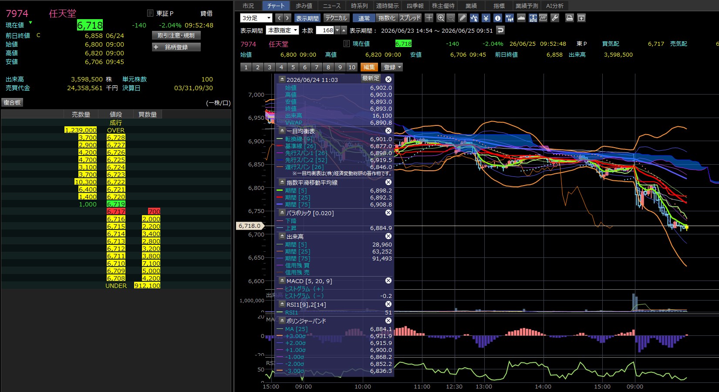Viewport: 719px width, 392px height.
Task: Switch to the 四季報 tab
Action: tap(415, 6)
